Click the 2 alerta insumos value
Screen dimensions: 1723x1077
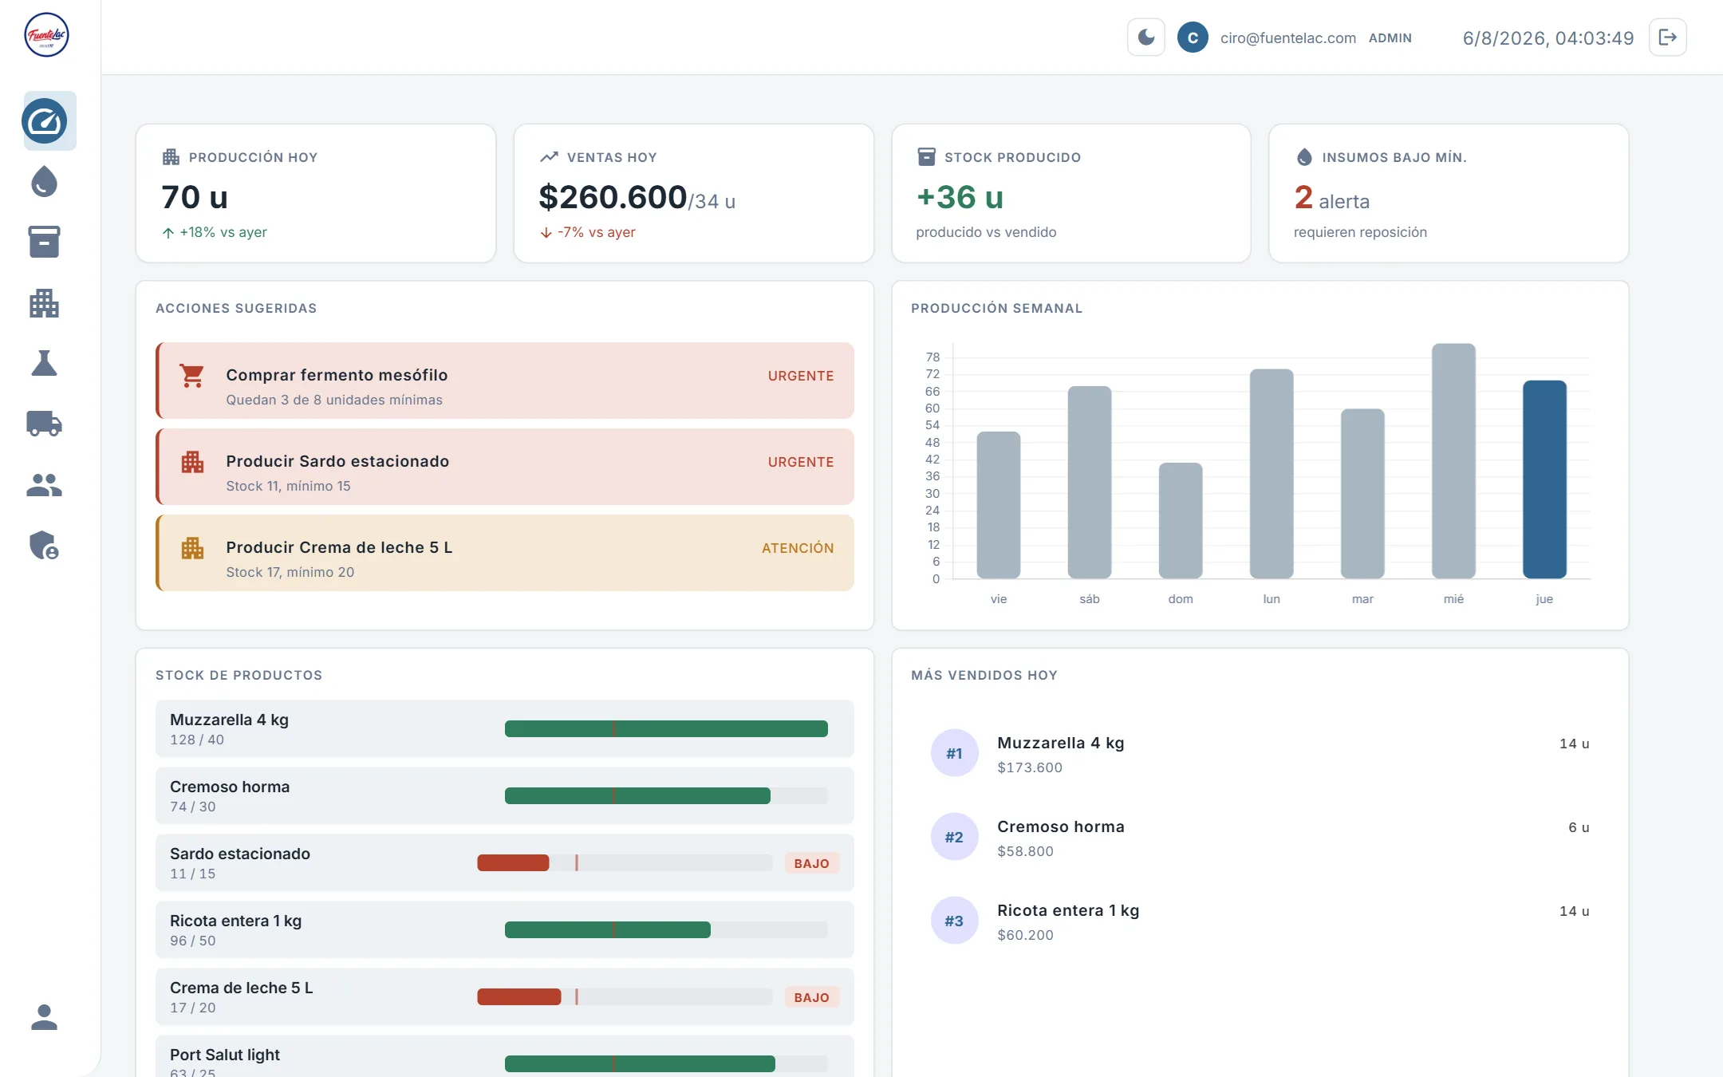pos(1332,198)
